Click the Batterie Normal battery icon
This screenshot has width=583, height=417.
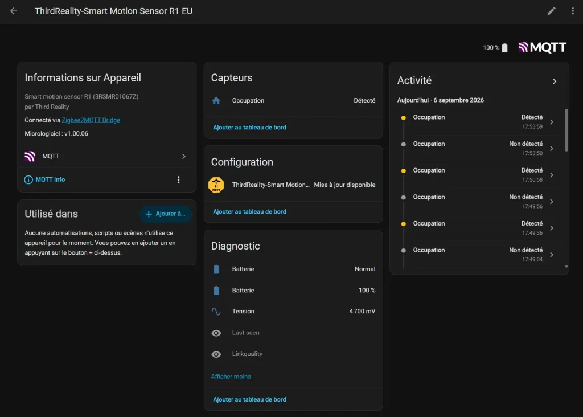(216, 269)
